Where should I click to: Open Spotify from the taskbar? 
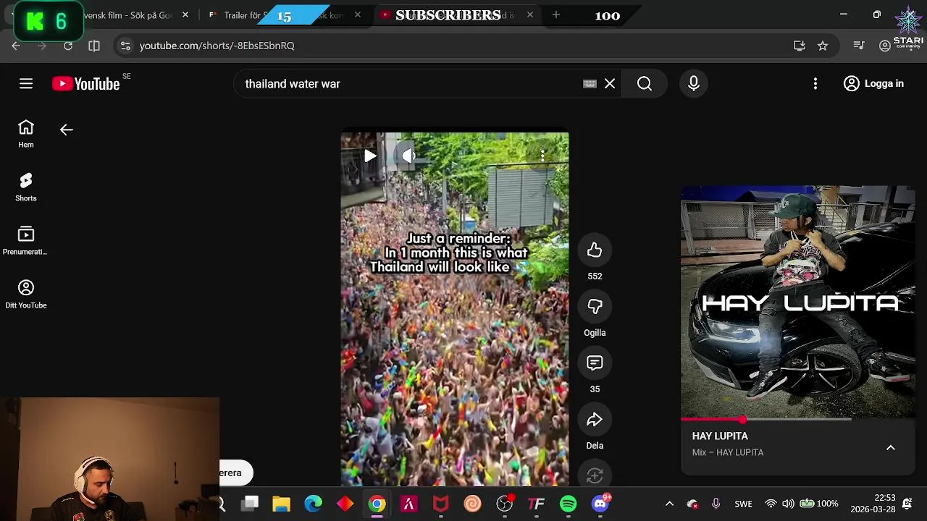[x=569, y=504]
